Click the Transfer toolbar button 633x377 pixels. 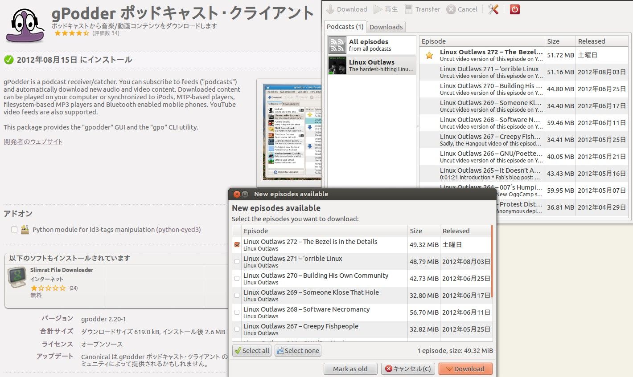[422, 9]
